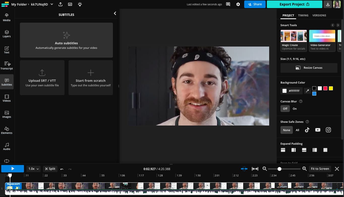Open the Audio panel in the sidebar
This screenshot has width=344, height=197.
(7, 146)
